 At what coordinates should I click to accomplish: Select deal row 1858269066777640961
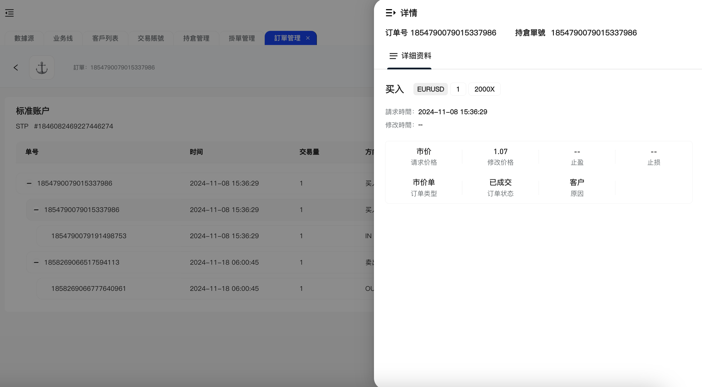pos(88,288)
